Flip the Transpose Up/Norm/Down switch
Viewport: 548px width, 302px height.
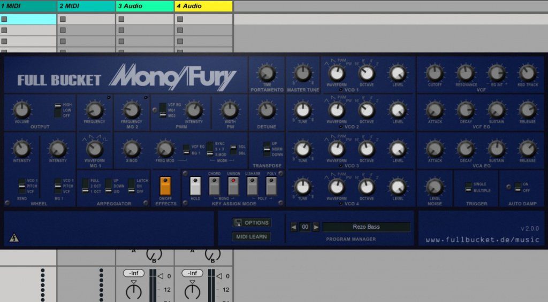[267, 149]
